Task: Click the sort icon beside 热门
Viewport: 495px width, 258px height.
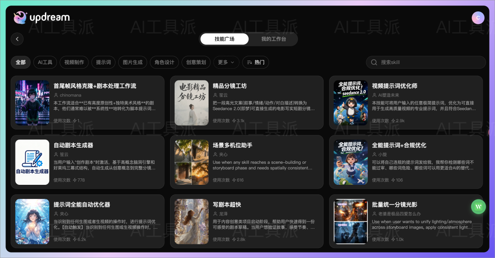Action: (249, 62)
